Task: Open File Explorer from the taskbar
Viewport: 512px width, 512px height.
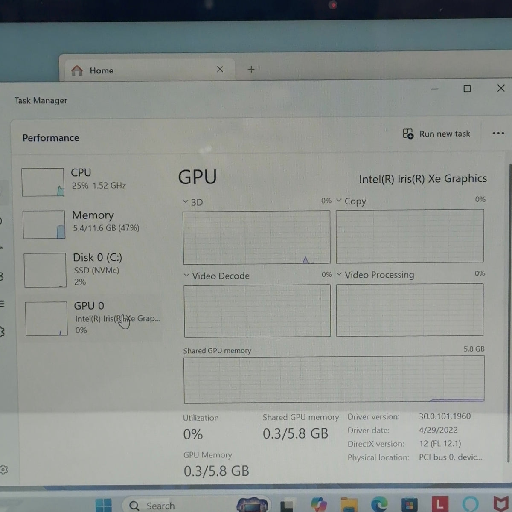Action: click(349, 505)
